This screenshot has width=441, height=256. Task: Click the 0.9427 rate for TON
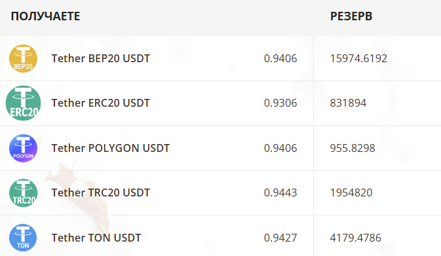coord(280,238)
